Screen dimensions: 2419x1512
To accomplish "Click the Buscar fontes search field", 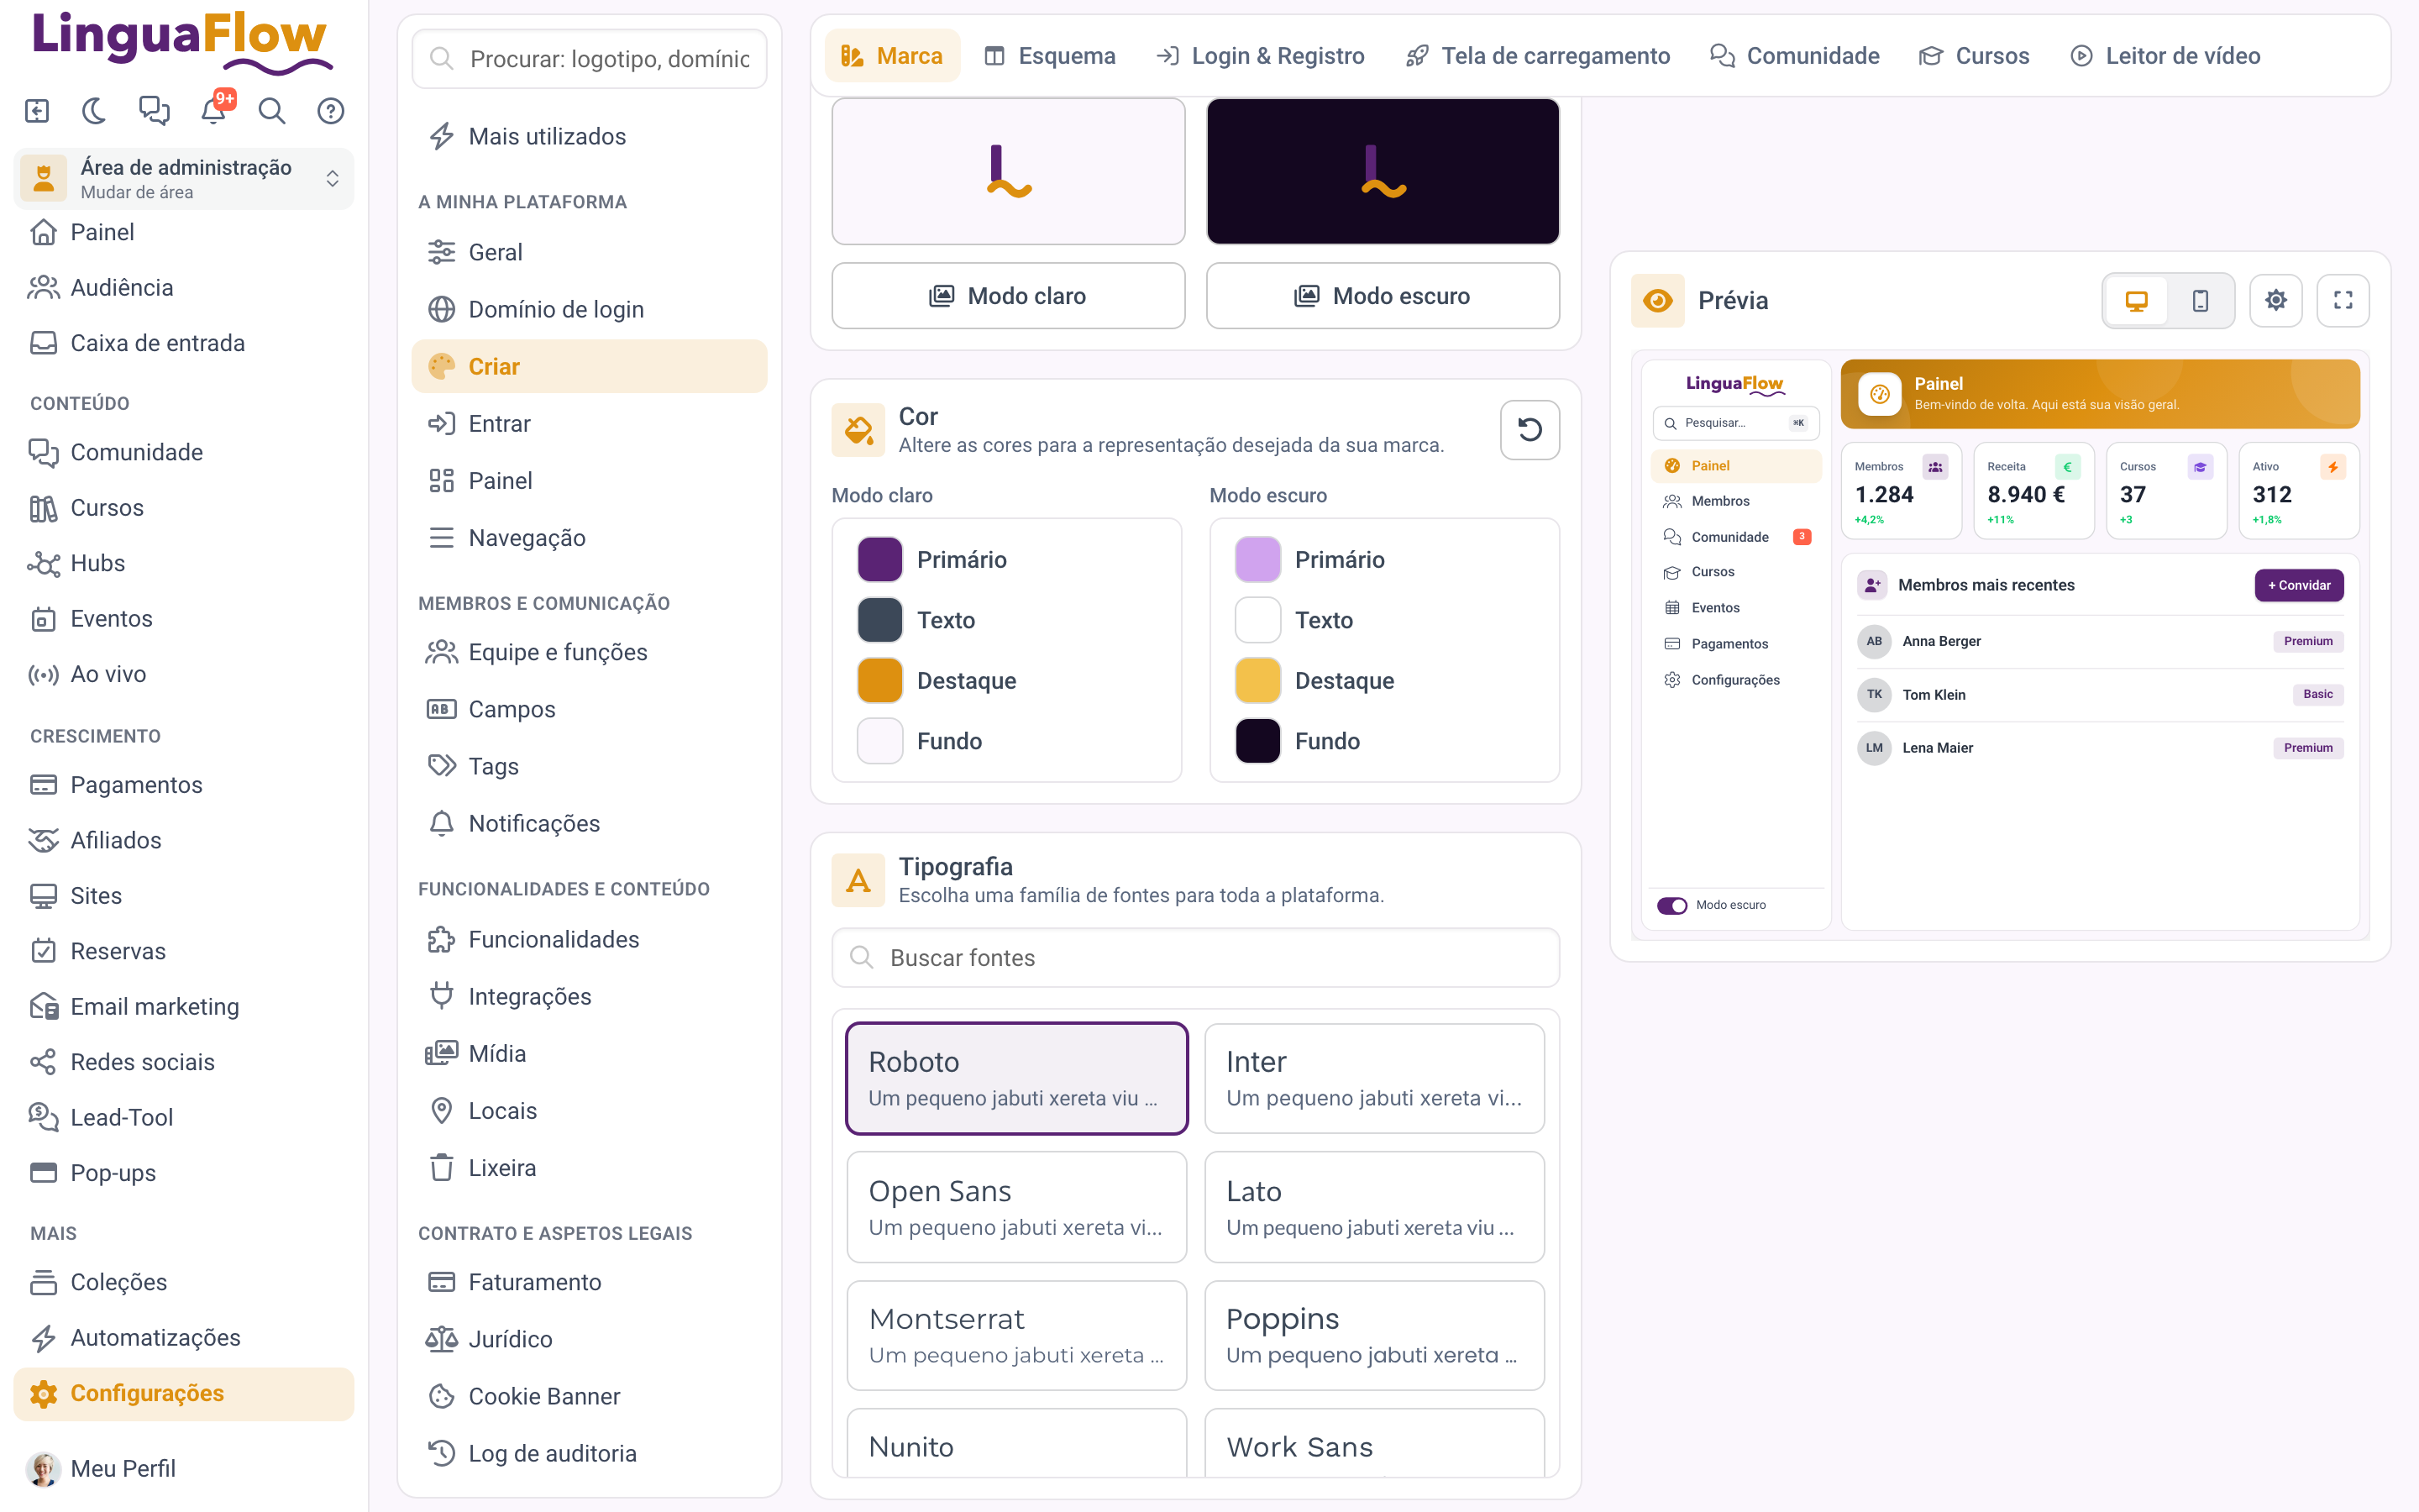I will (x=1195, y=958).
